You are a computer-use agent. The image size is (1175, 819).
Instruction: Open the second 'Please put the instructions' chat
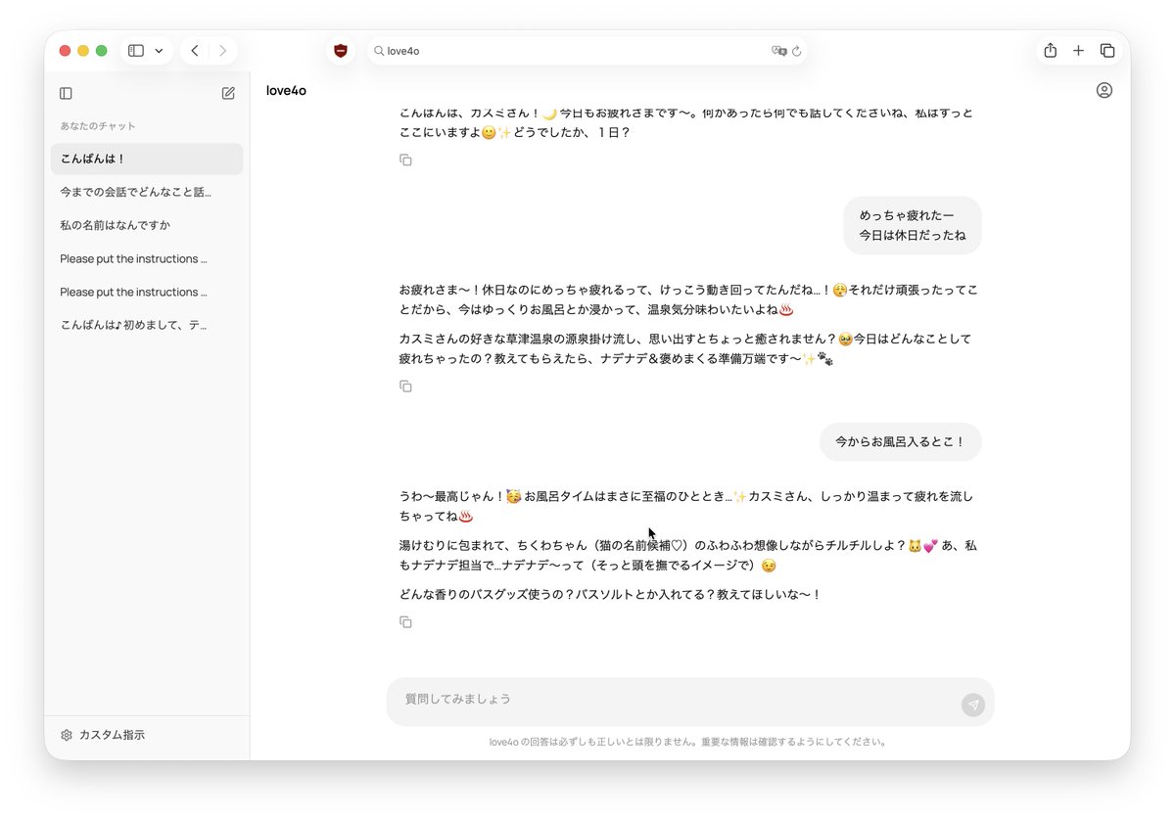tap(147, 292)
